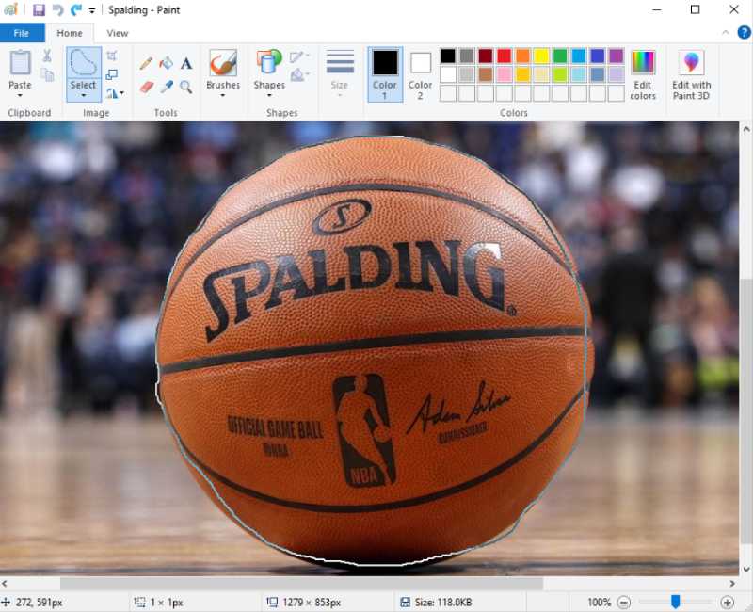Select the Pencil tool

146,63
